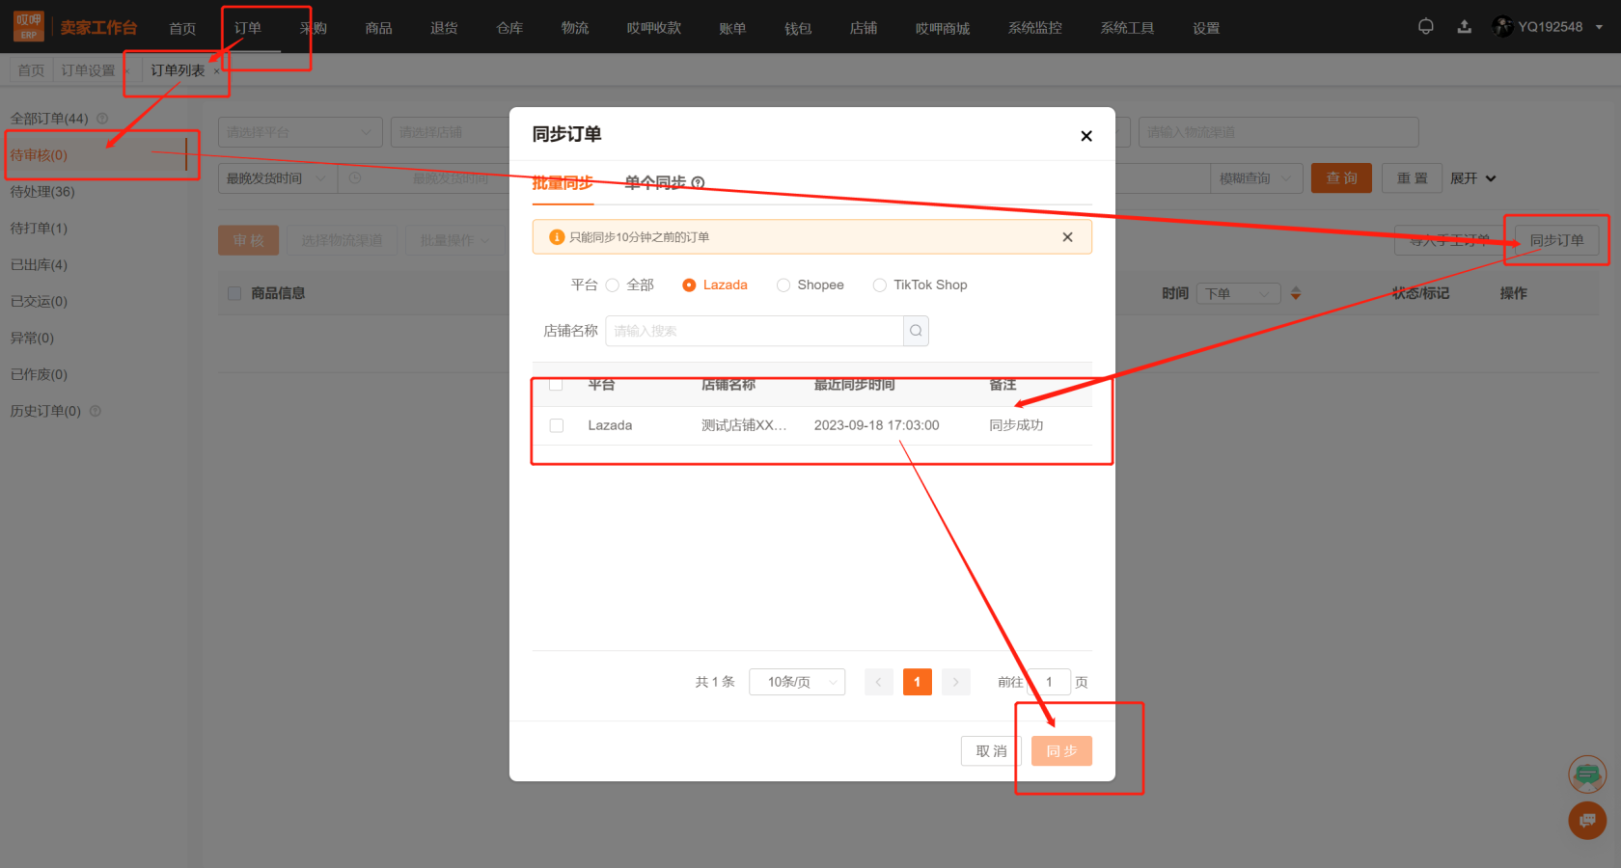Viewport: 1621px width, 868px height.
Task: Open the 采购 top menu
Action: [313, 28]
